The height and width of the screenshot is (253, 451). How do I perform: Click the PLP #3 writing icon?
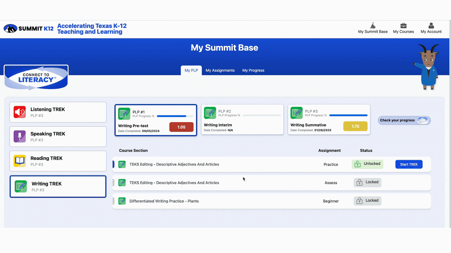(297, 113)
